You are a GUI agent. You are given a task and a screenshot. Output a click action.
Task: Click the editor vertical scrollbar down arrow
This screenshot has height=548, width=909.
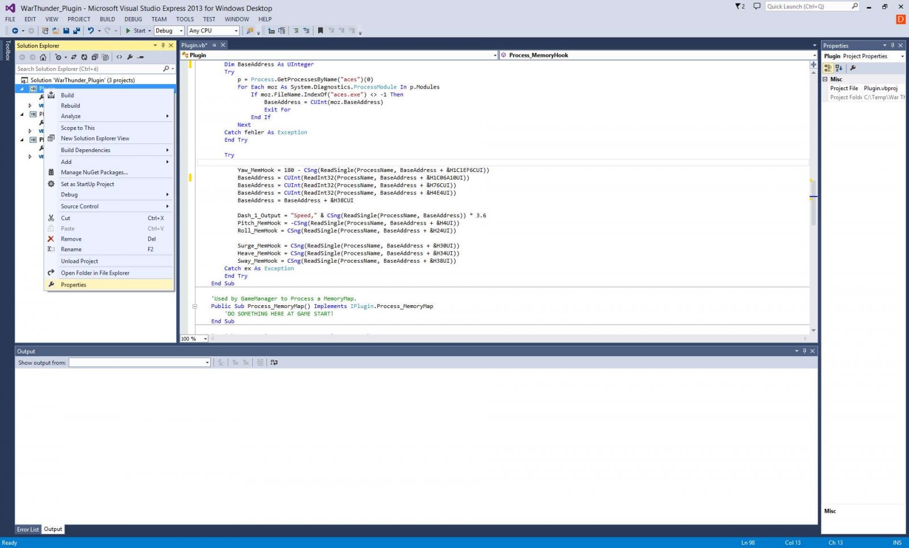814,330
